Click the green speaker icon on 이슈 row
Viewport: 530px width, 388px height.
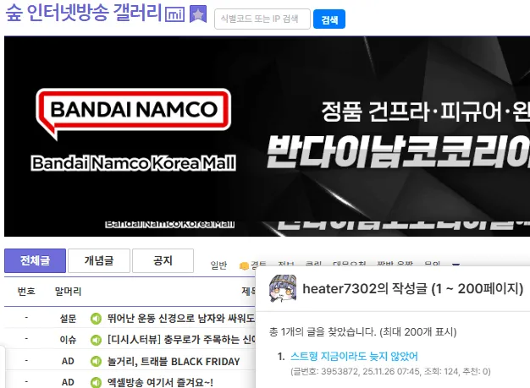[x=96, y=340]
